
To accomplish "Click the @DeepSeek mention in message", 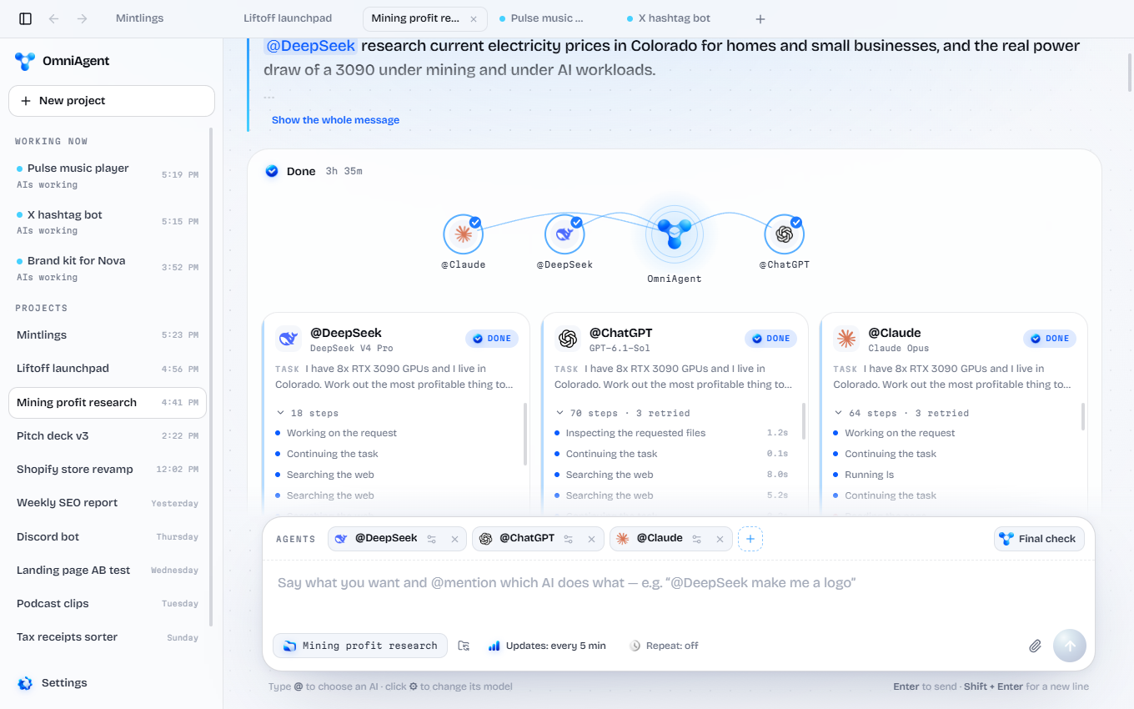I will click(x=311, y=46).
